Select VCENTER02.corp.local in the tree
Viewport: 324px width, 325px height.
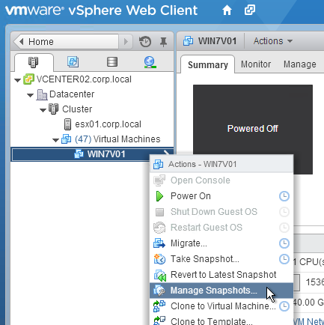84,79
